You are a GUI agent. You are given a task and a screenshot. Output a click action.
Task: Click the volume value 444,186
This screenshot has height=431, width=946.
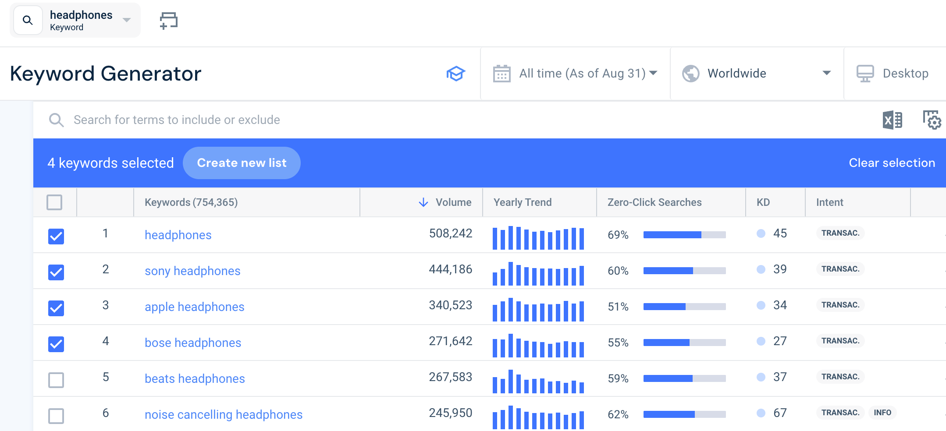click(451, 269)
